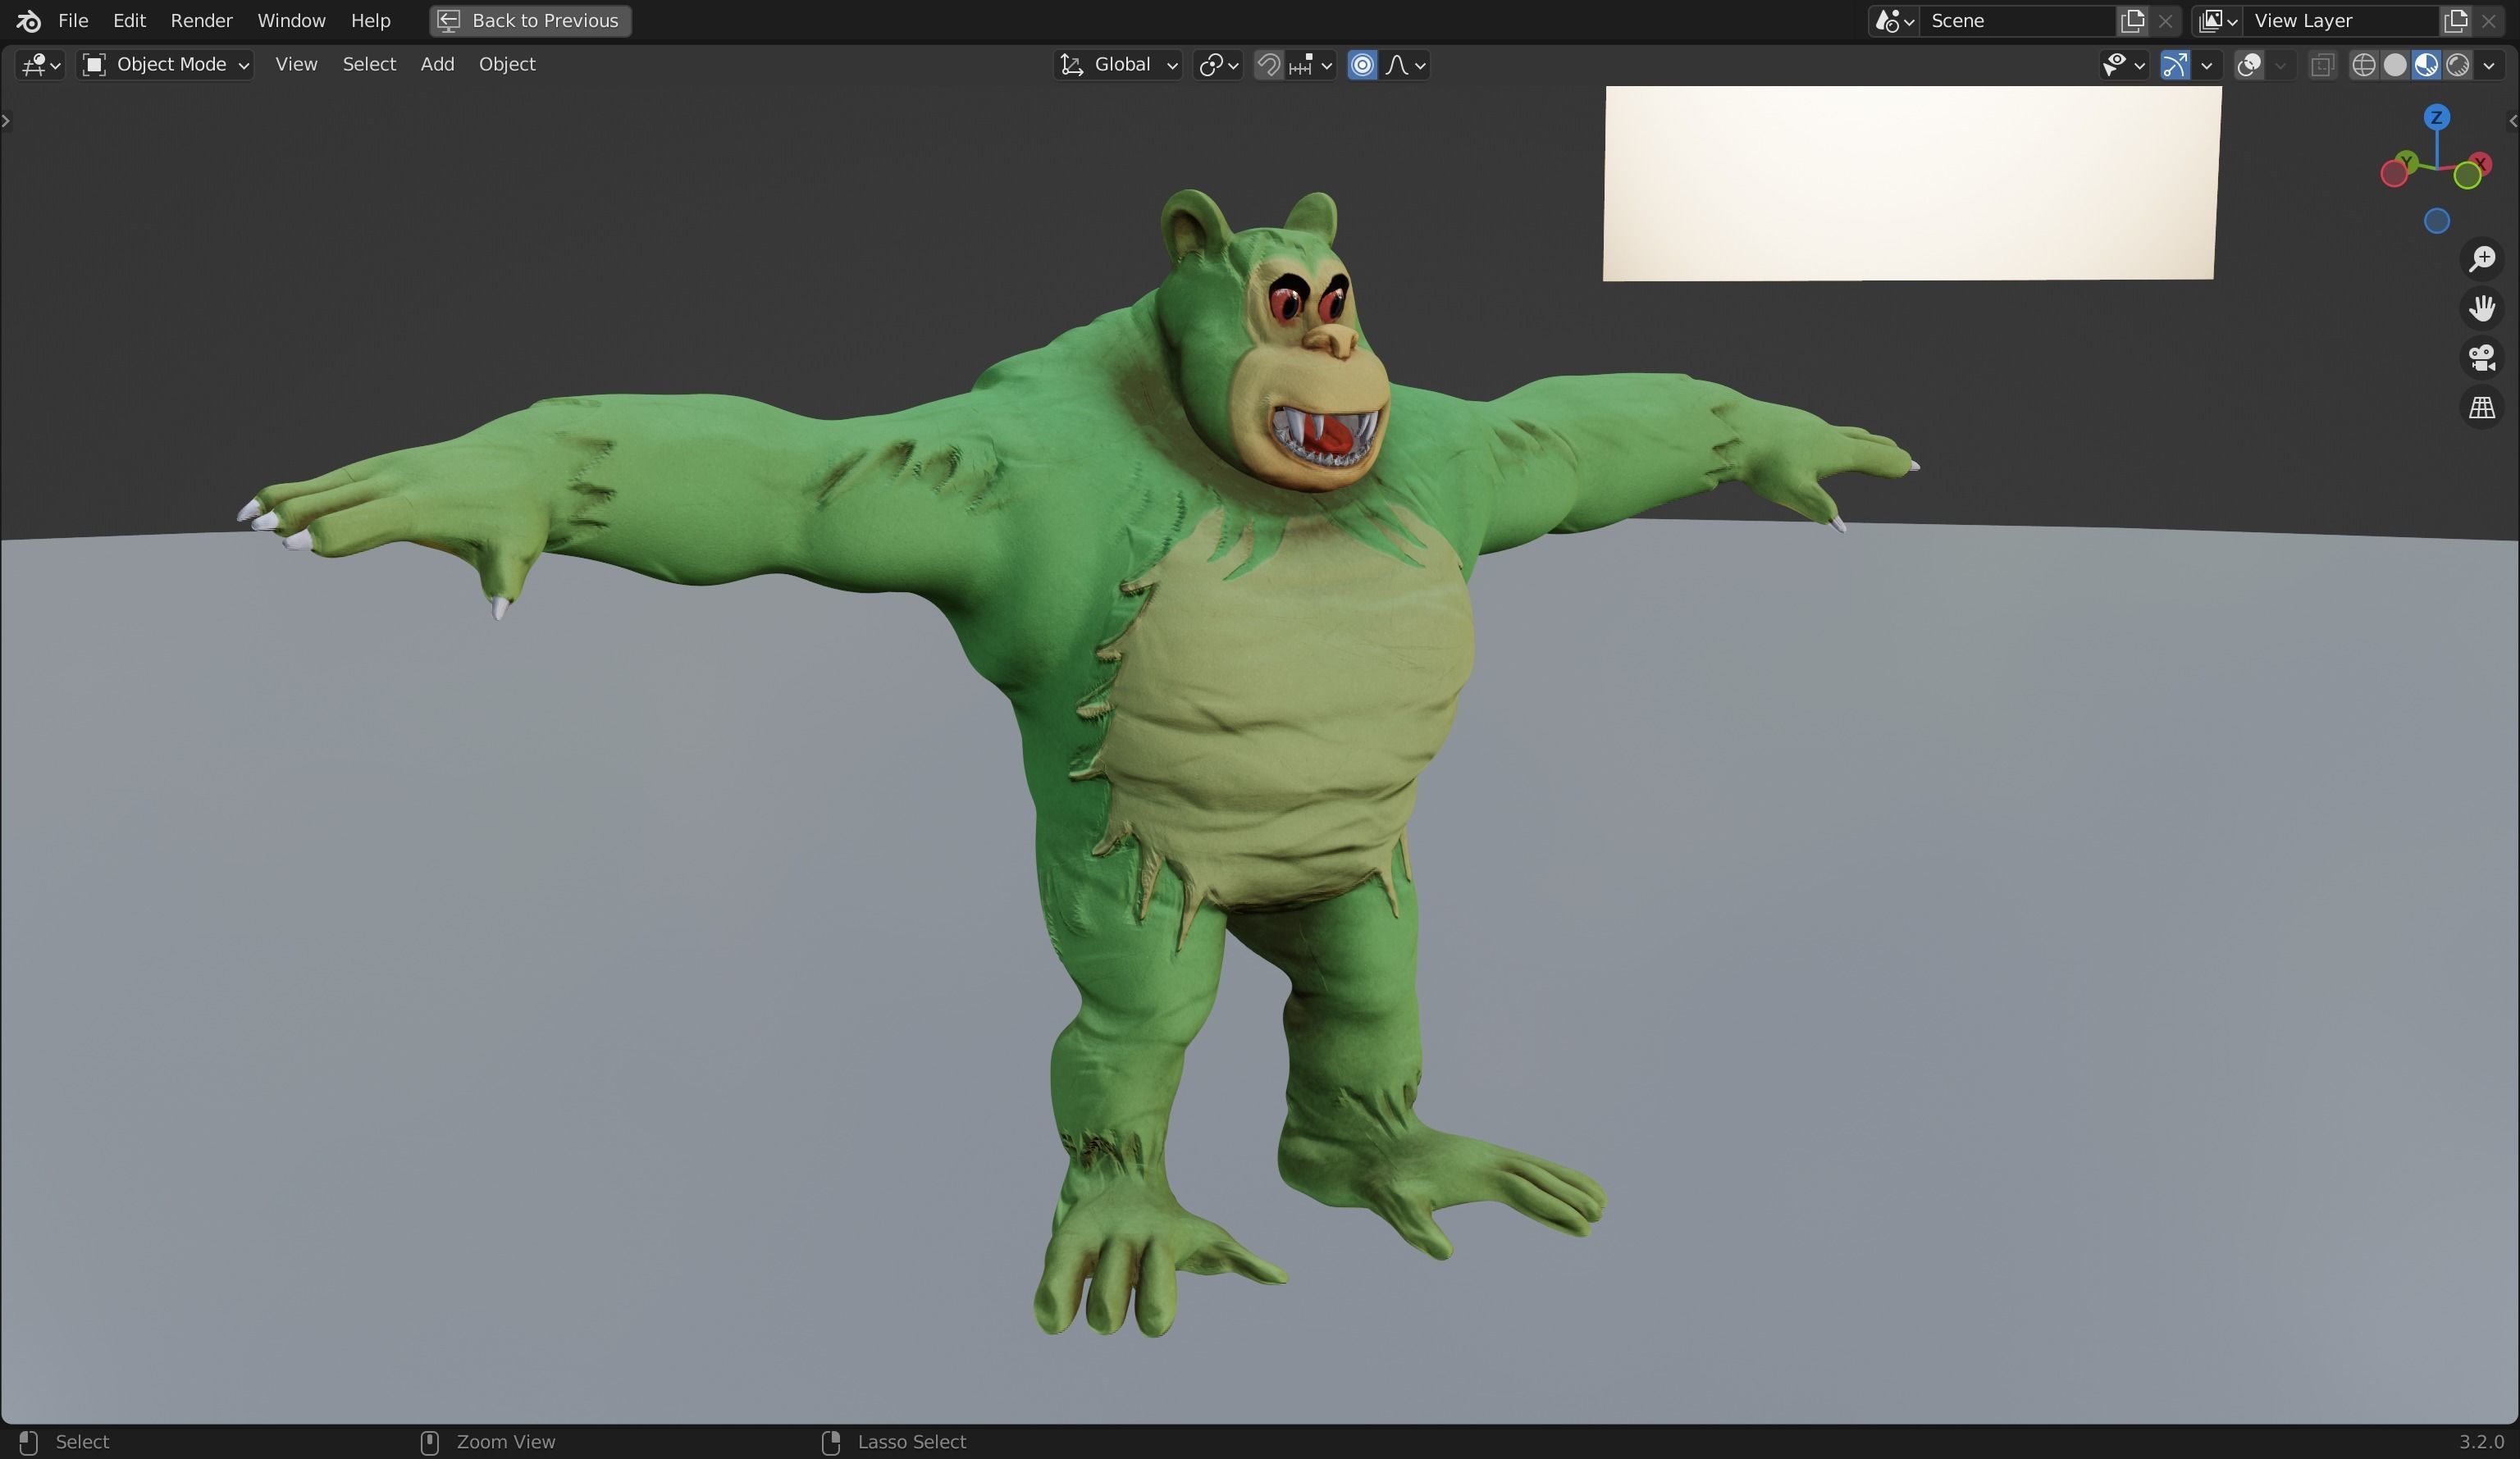This screenshot has height=1459, width=2520.
Task: Toggle proportional editing
Action: pos(1362,64)
